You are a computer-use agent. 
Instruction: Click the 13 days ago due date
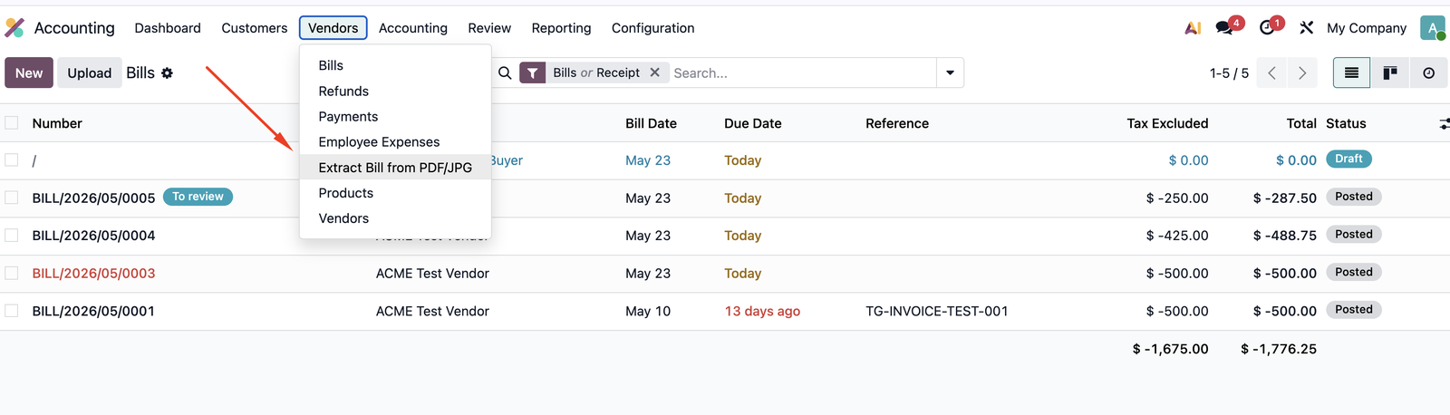tap(762, 311)
